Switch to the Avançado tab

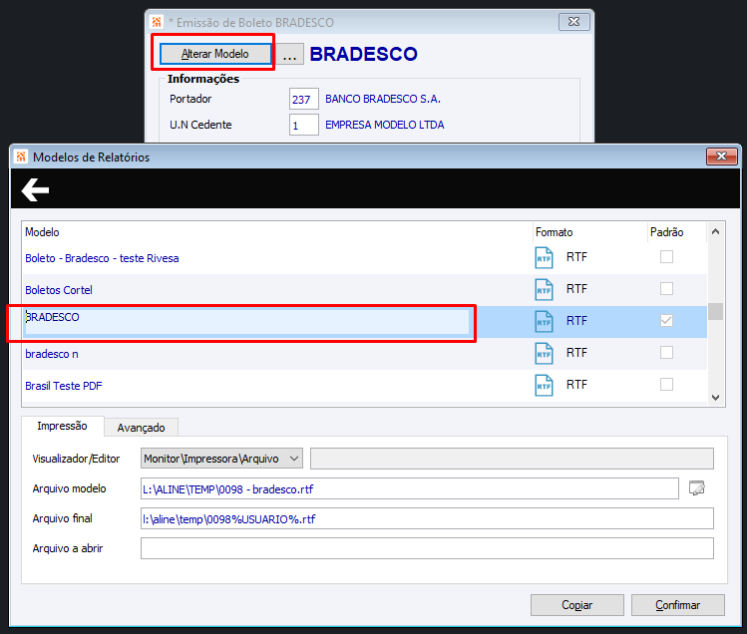pyautogui.click(x=141, y=428)
